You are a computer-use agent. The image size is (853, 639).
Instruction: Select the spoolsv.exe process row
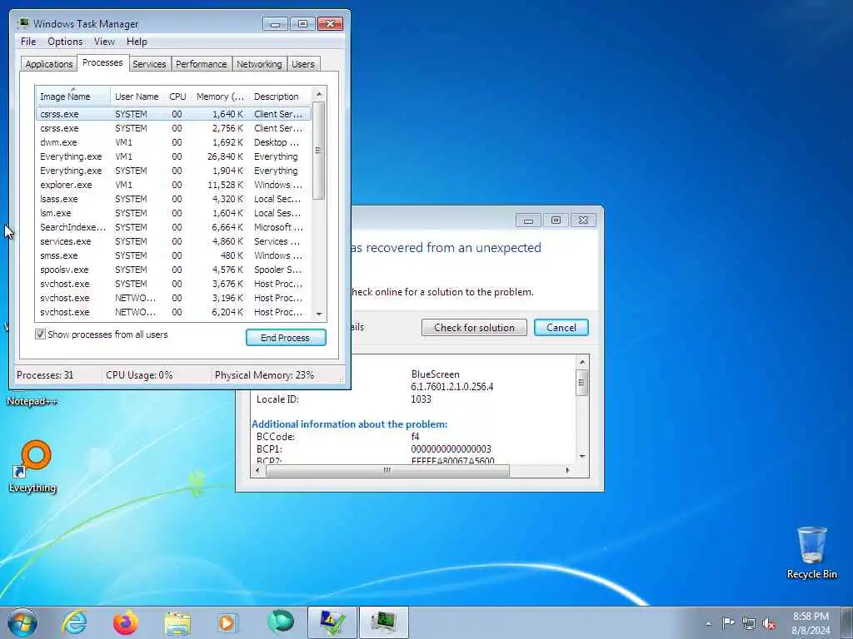173,270
